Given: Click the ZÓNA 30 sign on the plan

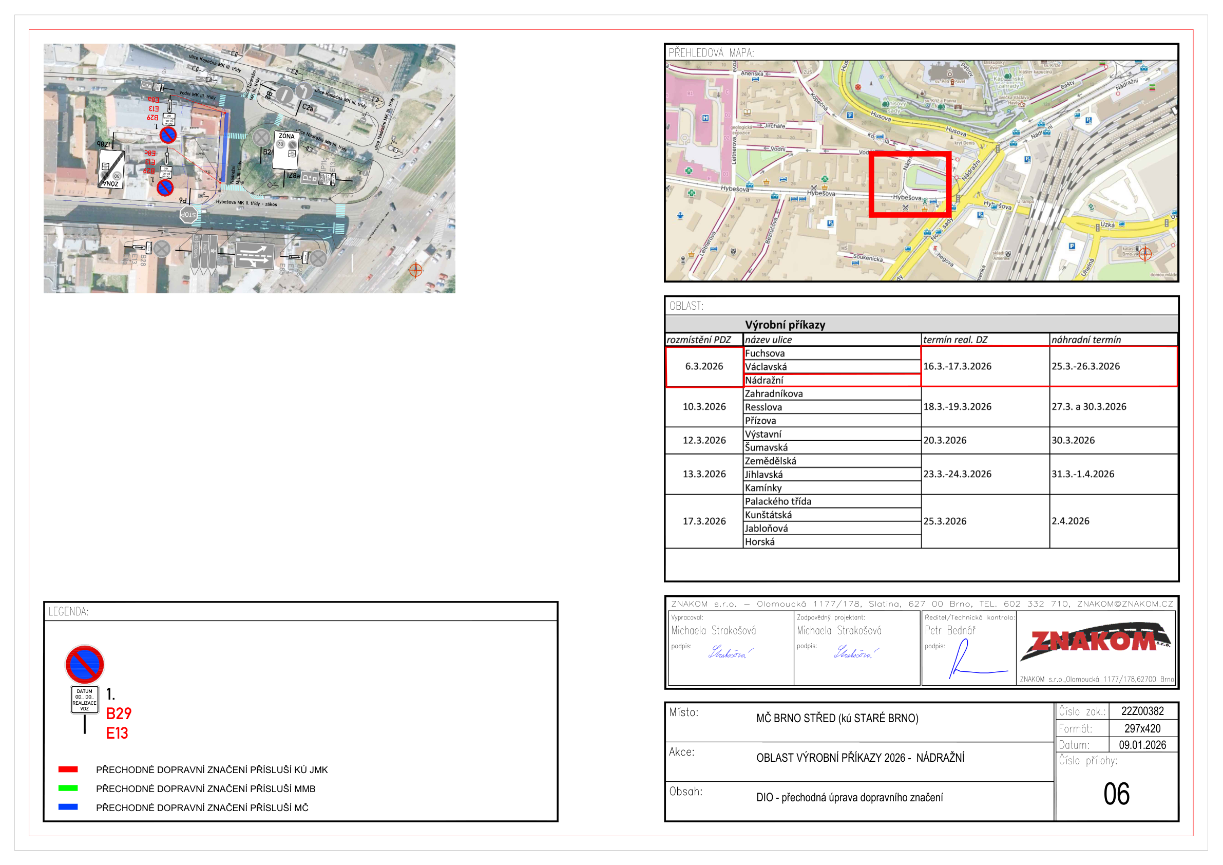Looking at the screenshot, I should (x=285, y=150).
